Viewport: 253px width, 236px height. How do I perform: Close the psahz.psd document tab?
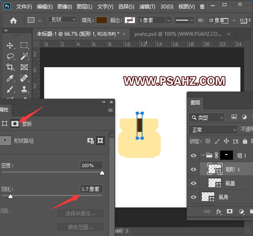click(229, 34)
